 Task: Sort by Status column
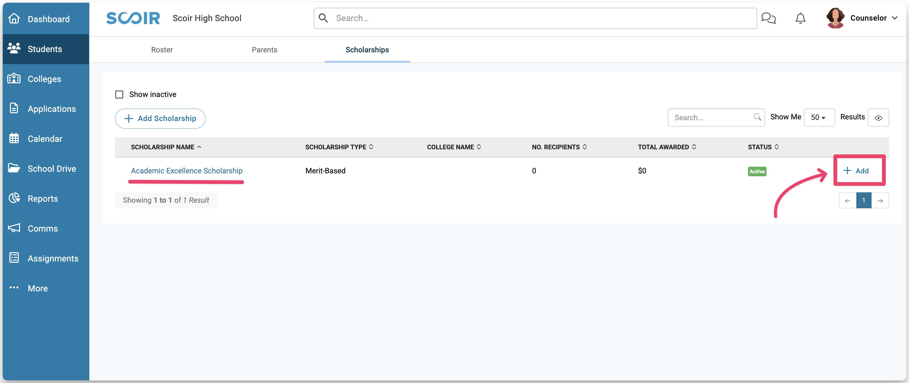(x=763, y=147)
